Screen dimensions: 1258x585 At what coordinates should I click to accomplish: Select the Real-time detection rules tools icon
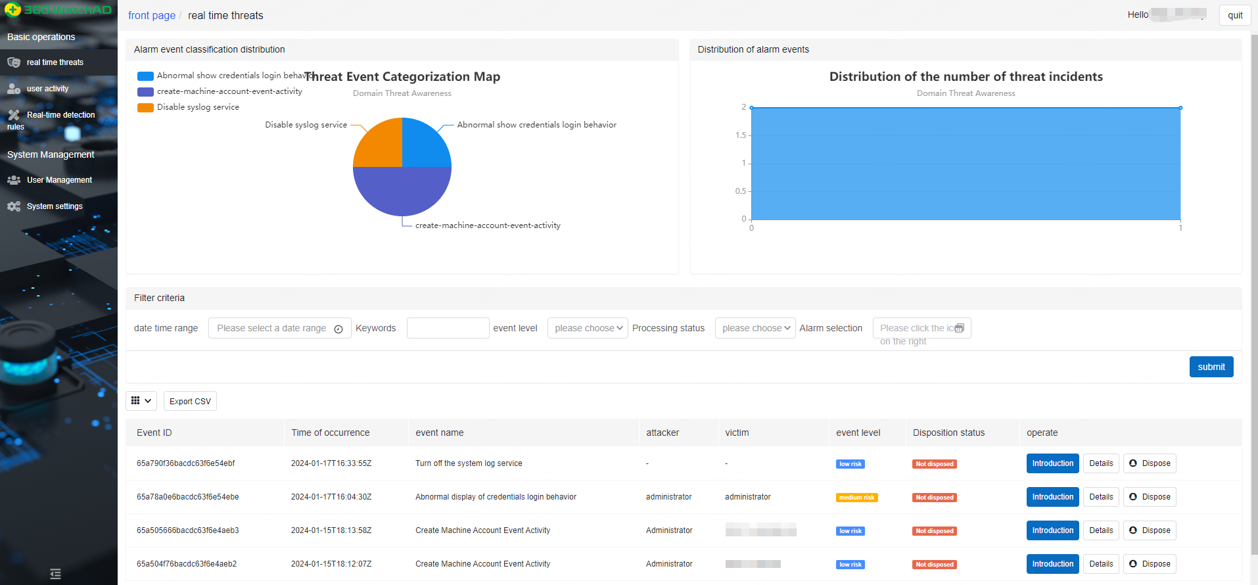[14, 115]
